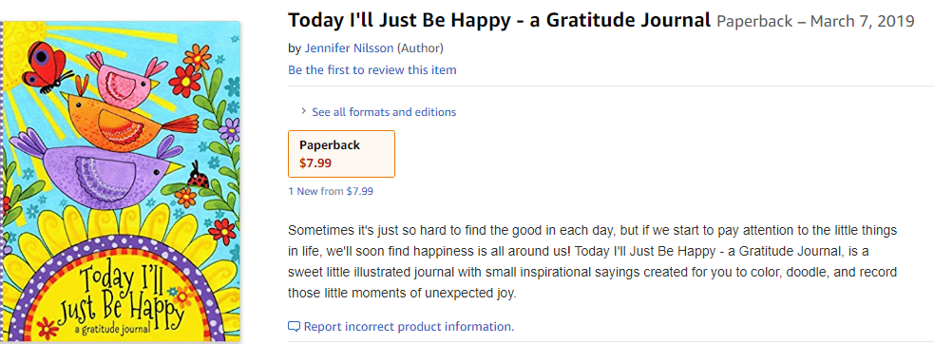Click the speech bubble report icon
934x344 pixels.
tap(294, 327)
